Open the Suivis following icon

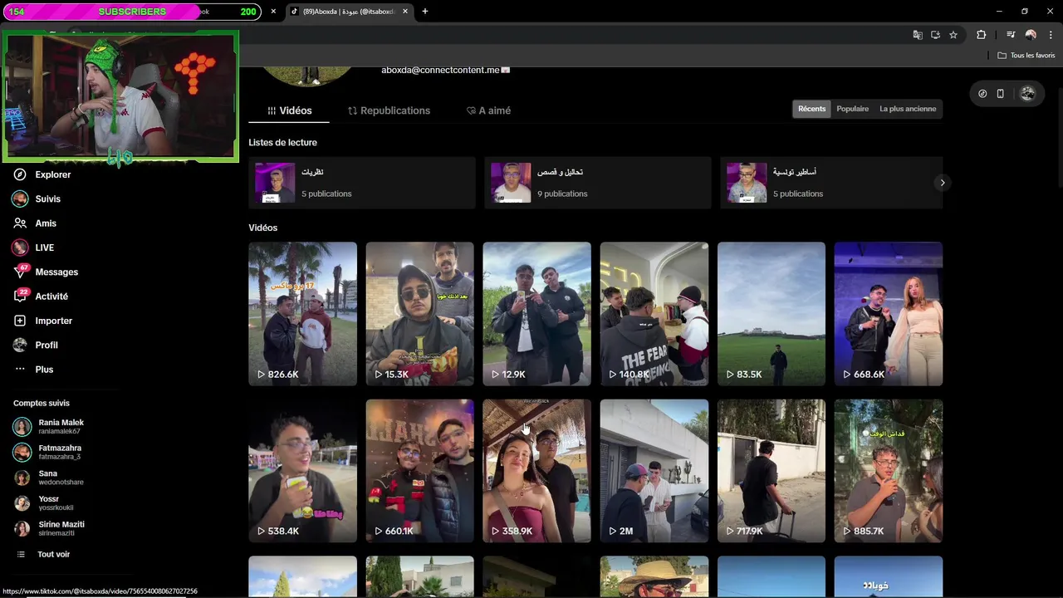[20, 199]
